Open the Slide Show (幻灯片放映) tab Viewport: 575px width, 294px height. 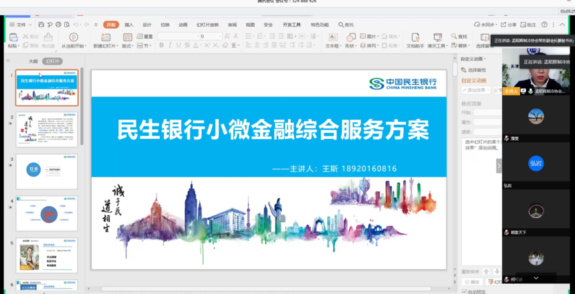pos(207,25)
